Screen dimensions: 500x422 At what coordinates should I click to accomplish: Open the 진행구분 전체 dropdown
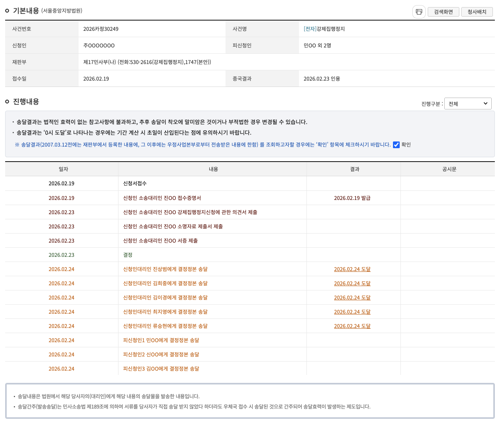coord(468,104)
